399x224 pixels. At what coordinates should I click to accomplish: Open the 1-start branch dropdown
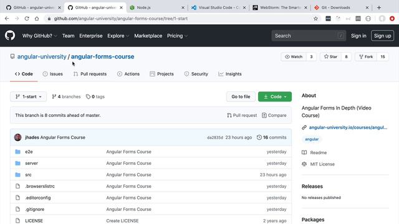(28, 96)
